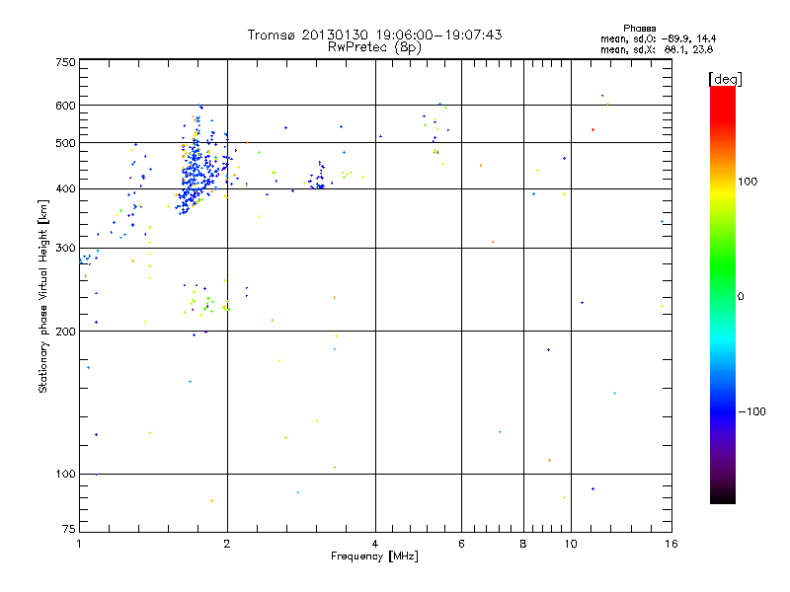Click the colorbar label '0'
The image size is (790, 592).
[741, 297]
